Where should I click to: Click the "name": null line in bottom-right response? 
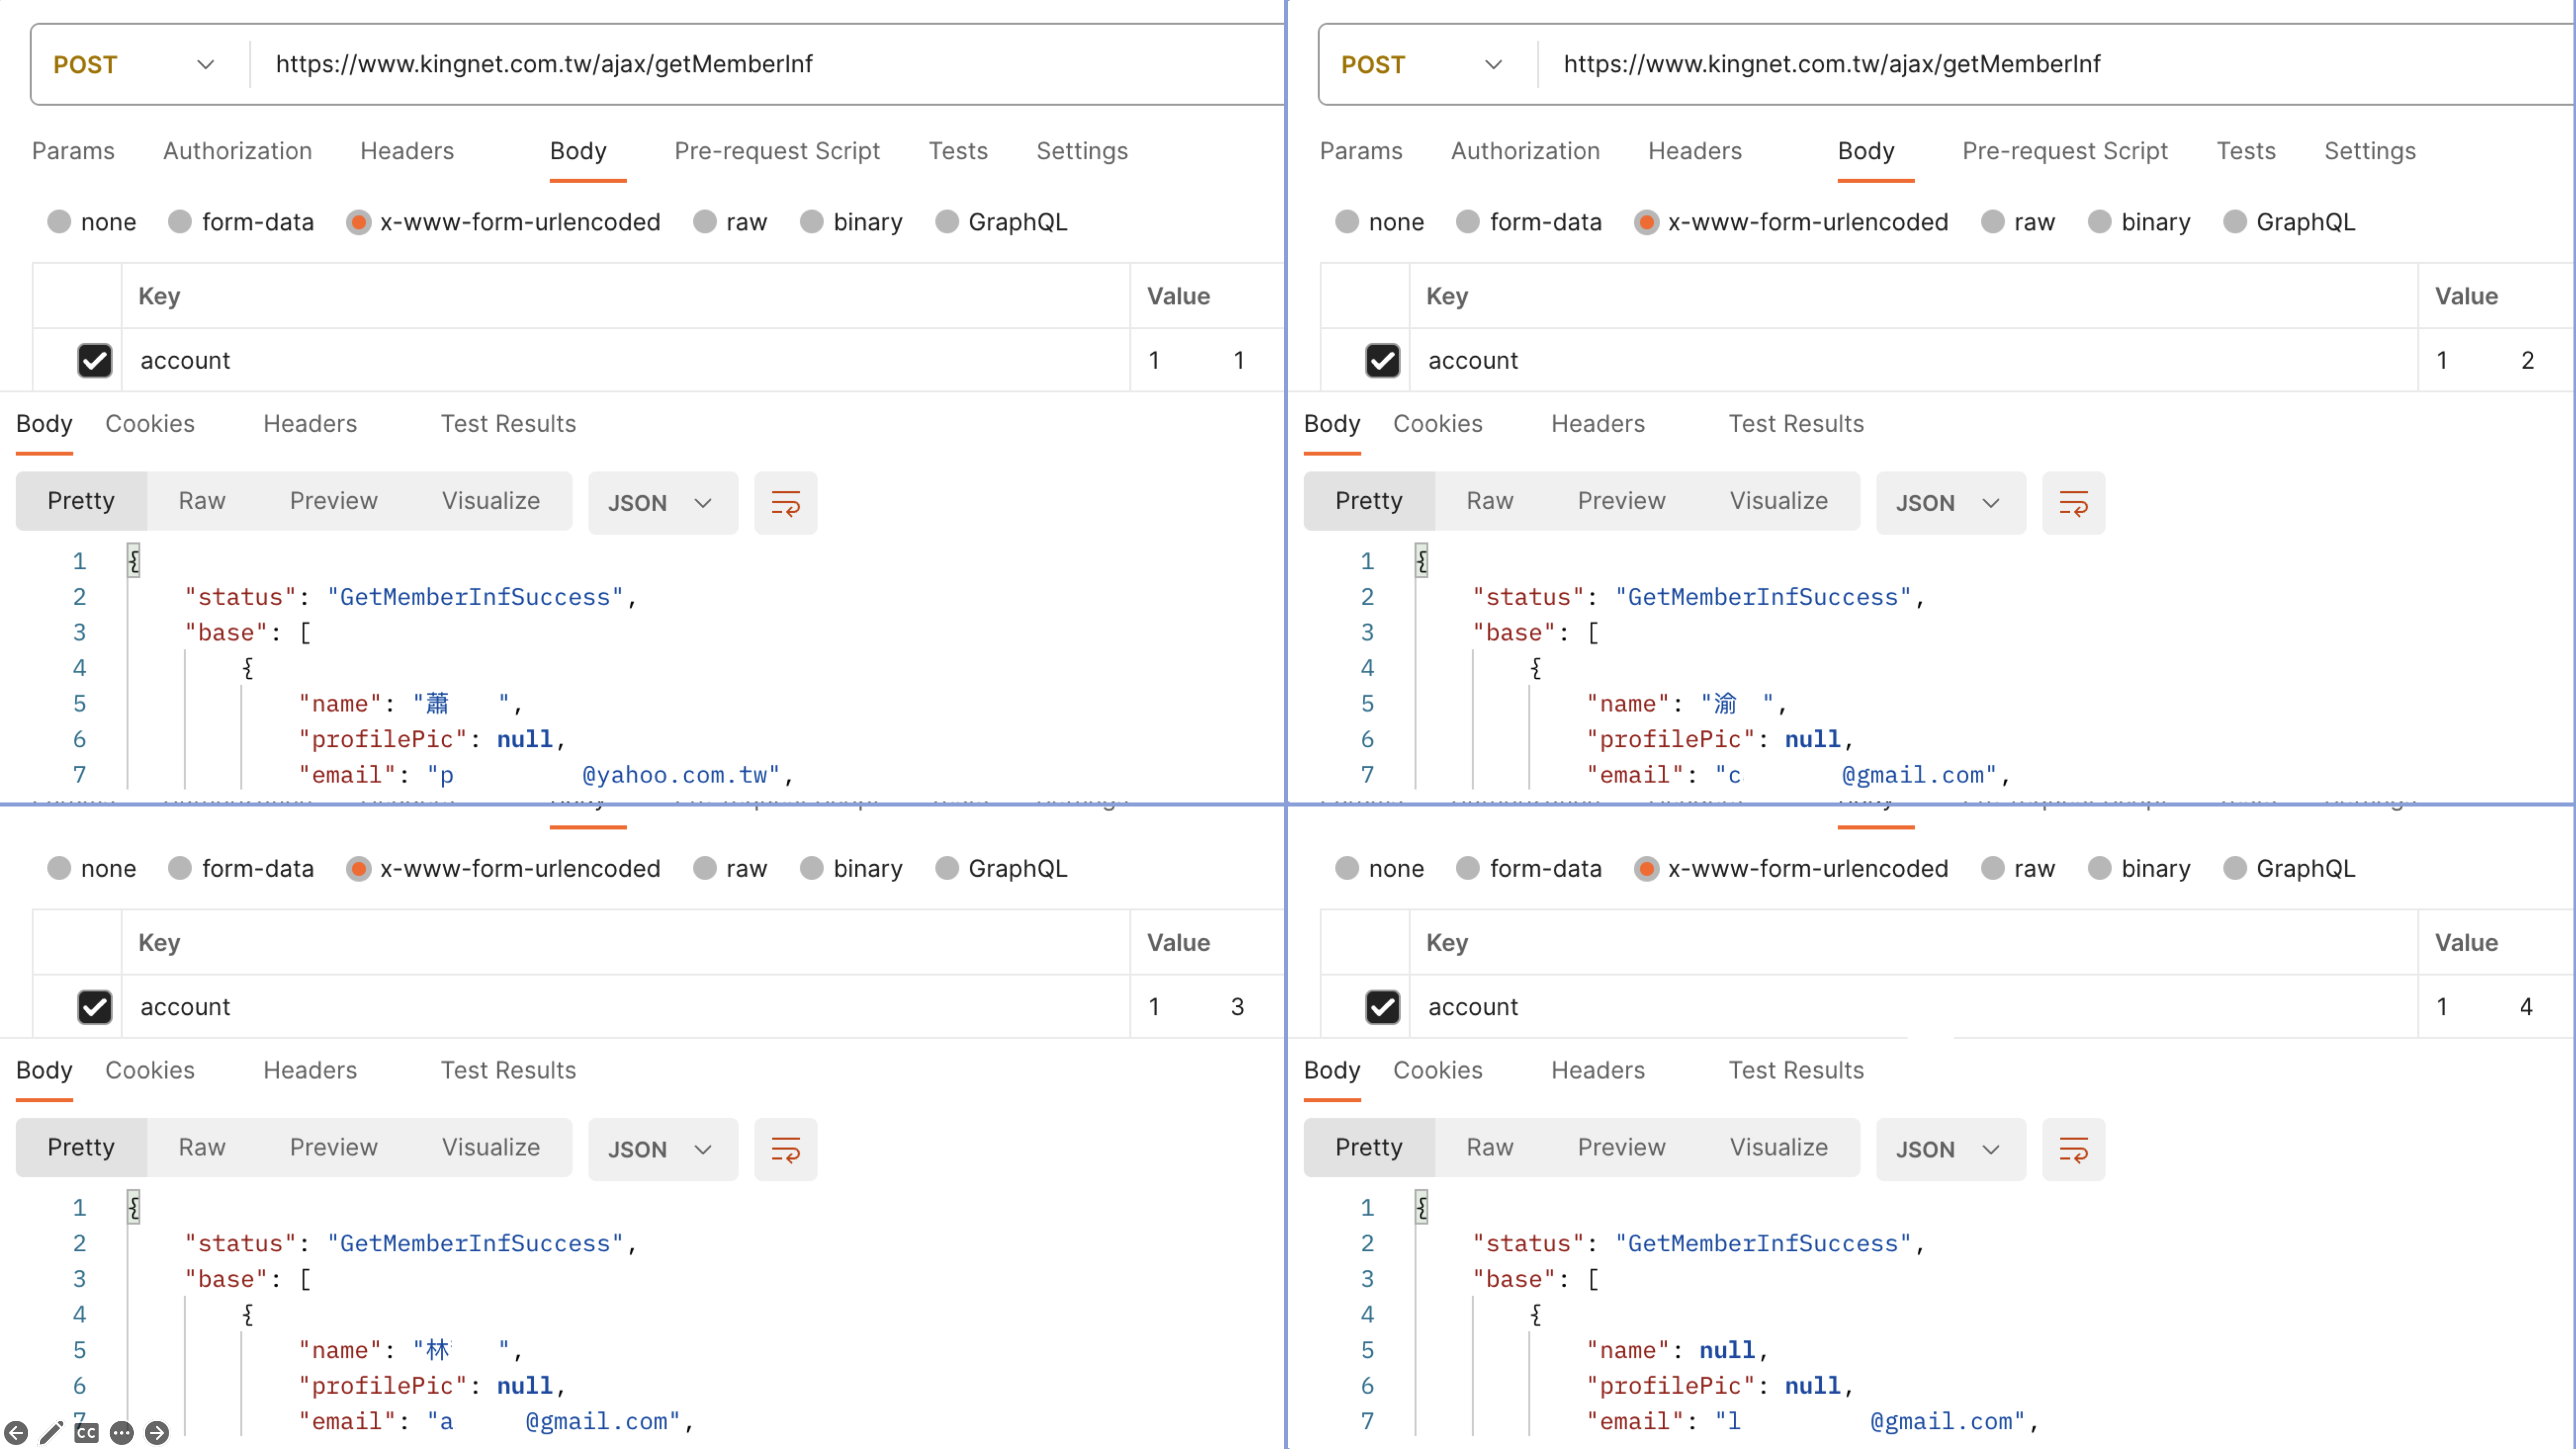tap(1677, 1351)
